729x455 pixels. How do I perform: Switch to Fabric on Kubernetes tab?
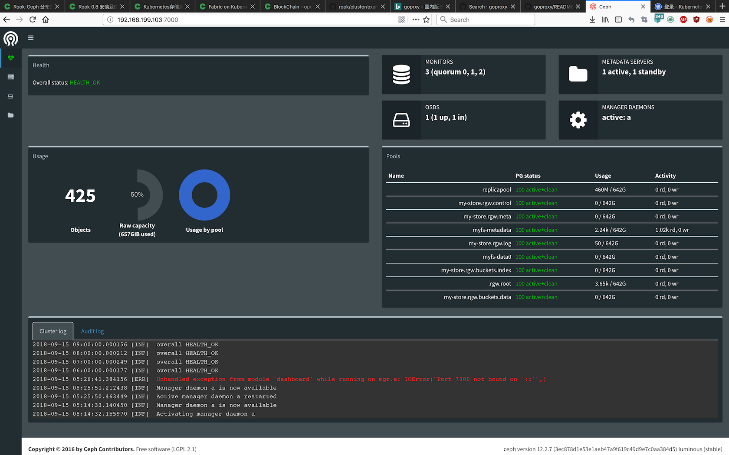228,6
